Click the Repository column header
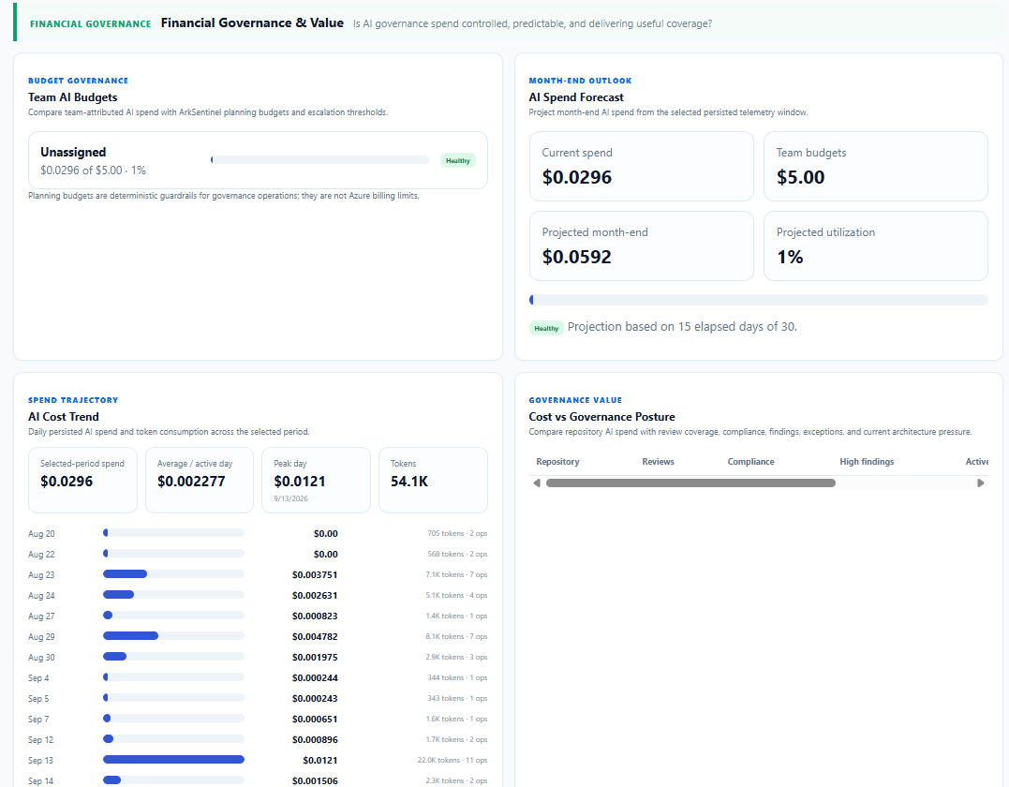 point(557,461)
